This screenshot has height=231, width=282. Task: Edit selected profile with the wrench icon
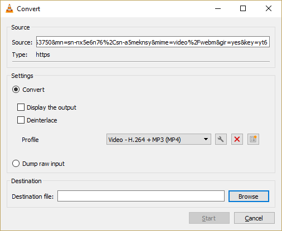point(221,139)
